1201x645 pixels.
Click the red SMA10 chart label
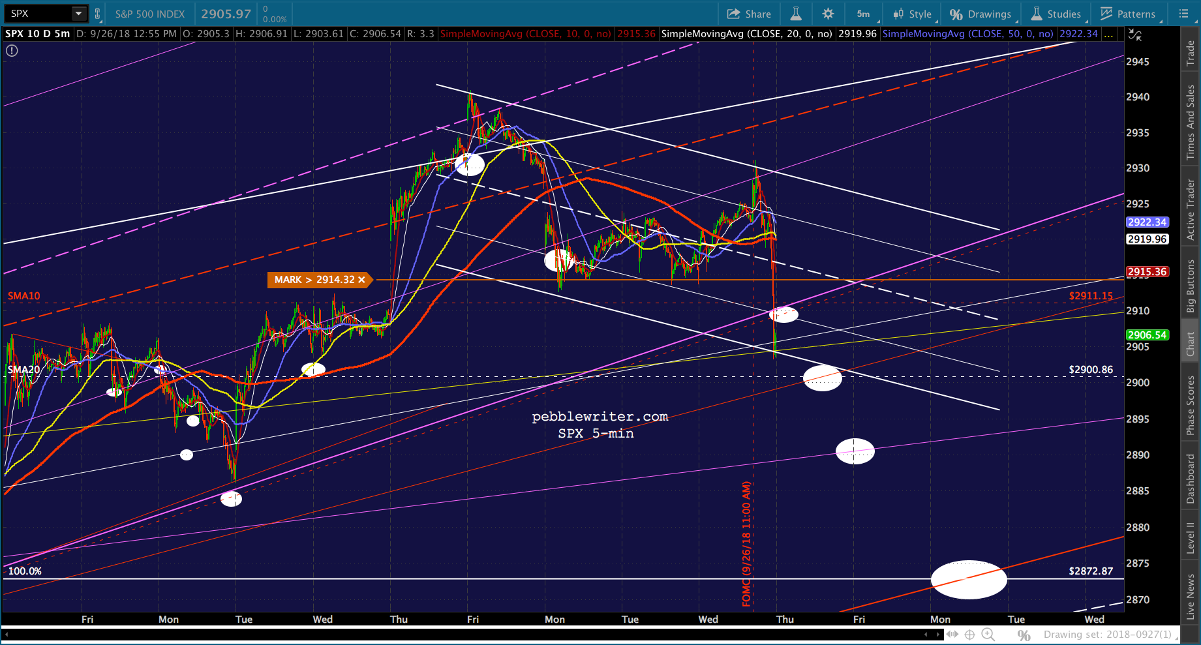[x=23, y=296]
